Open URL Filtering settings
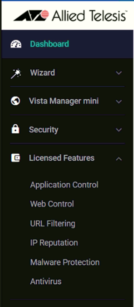Screen dimensions: 134x307 point(52,223)
